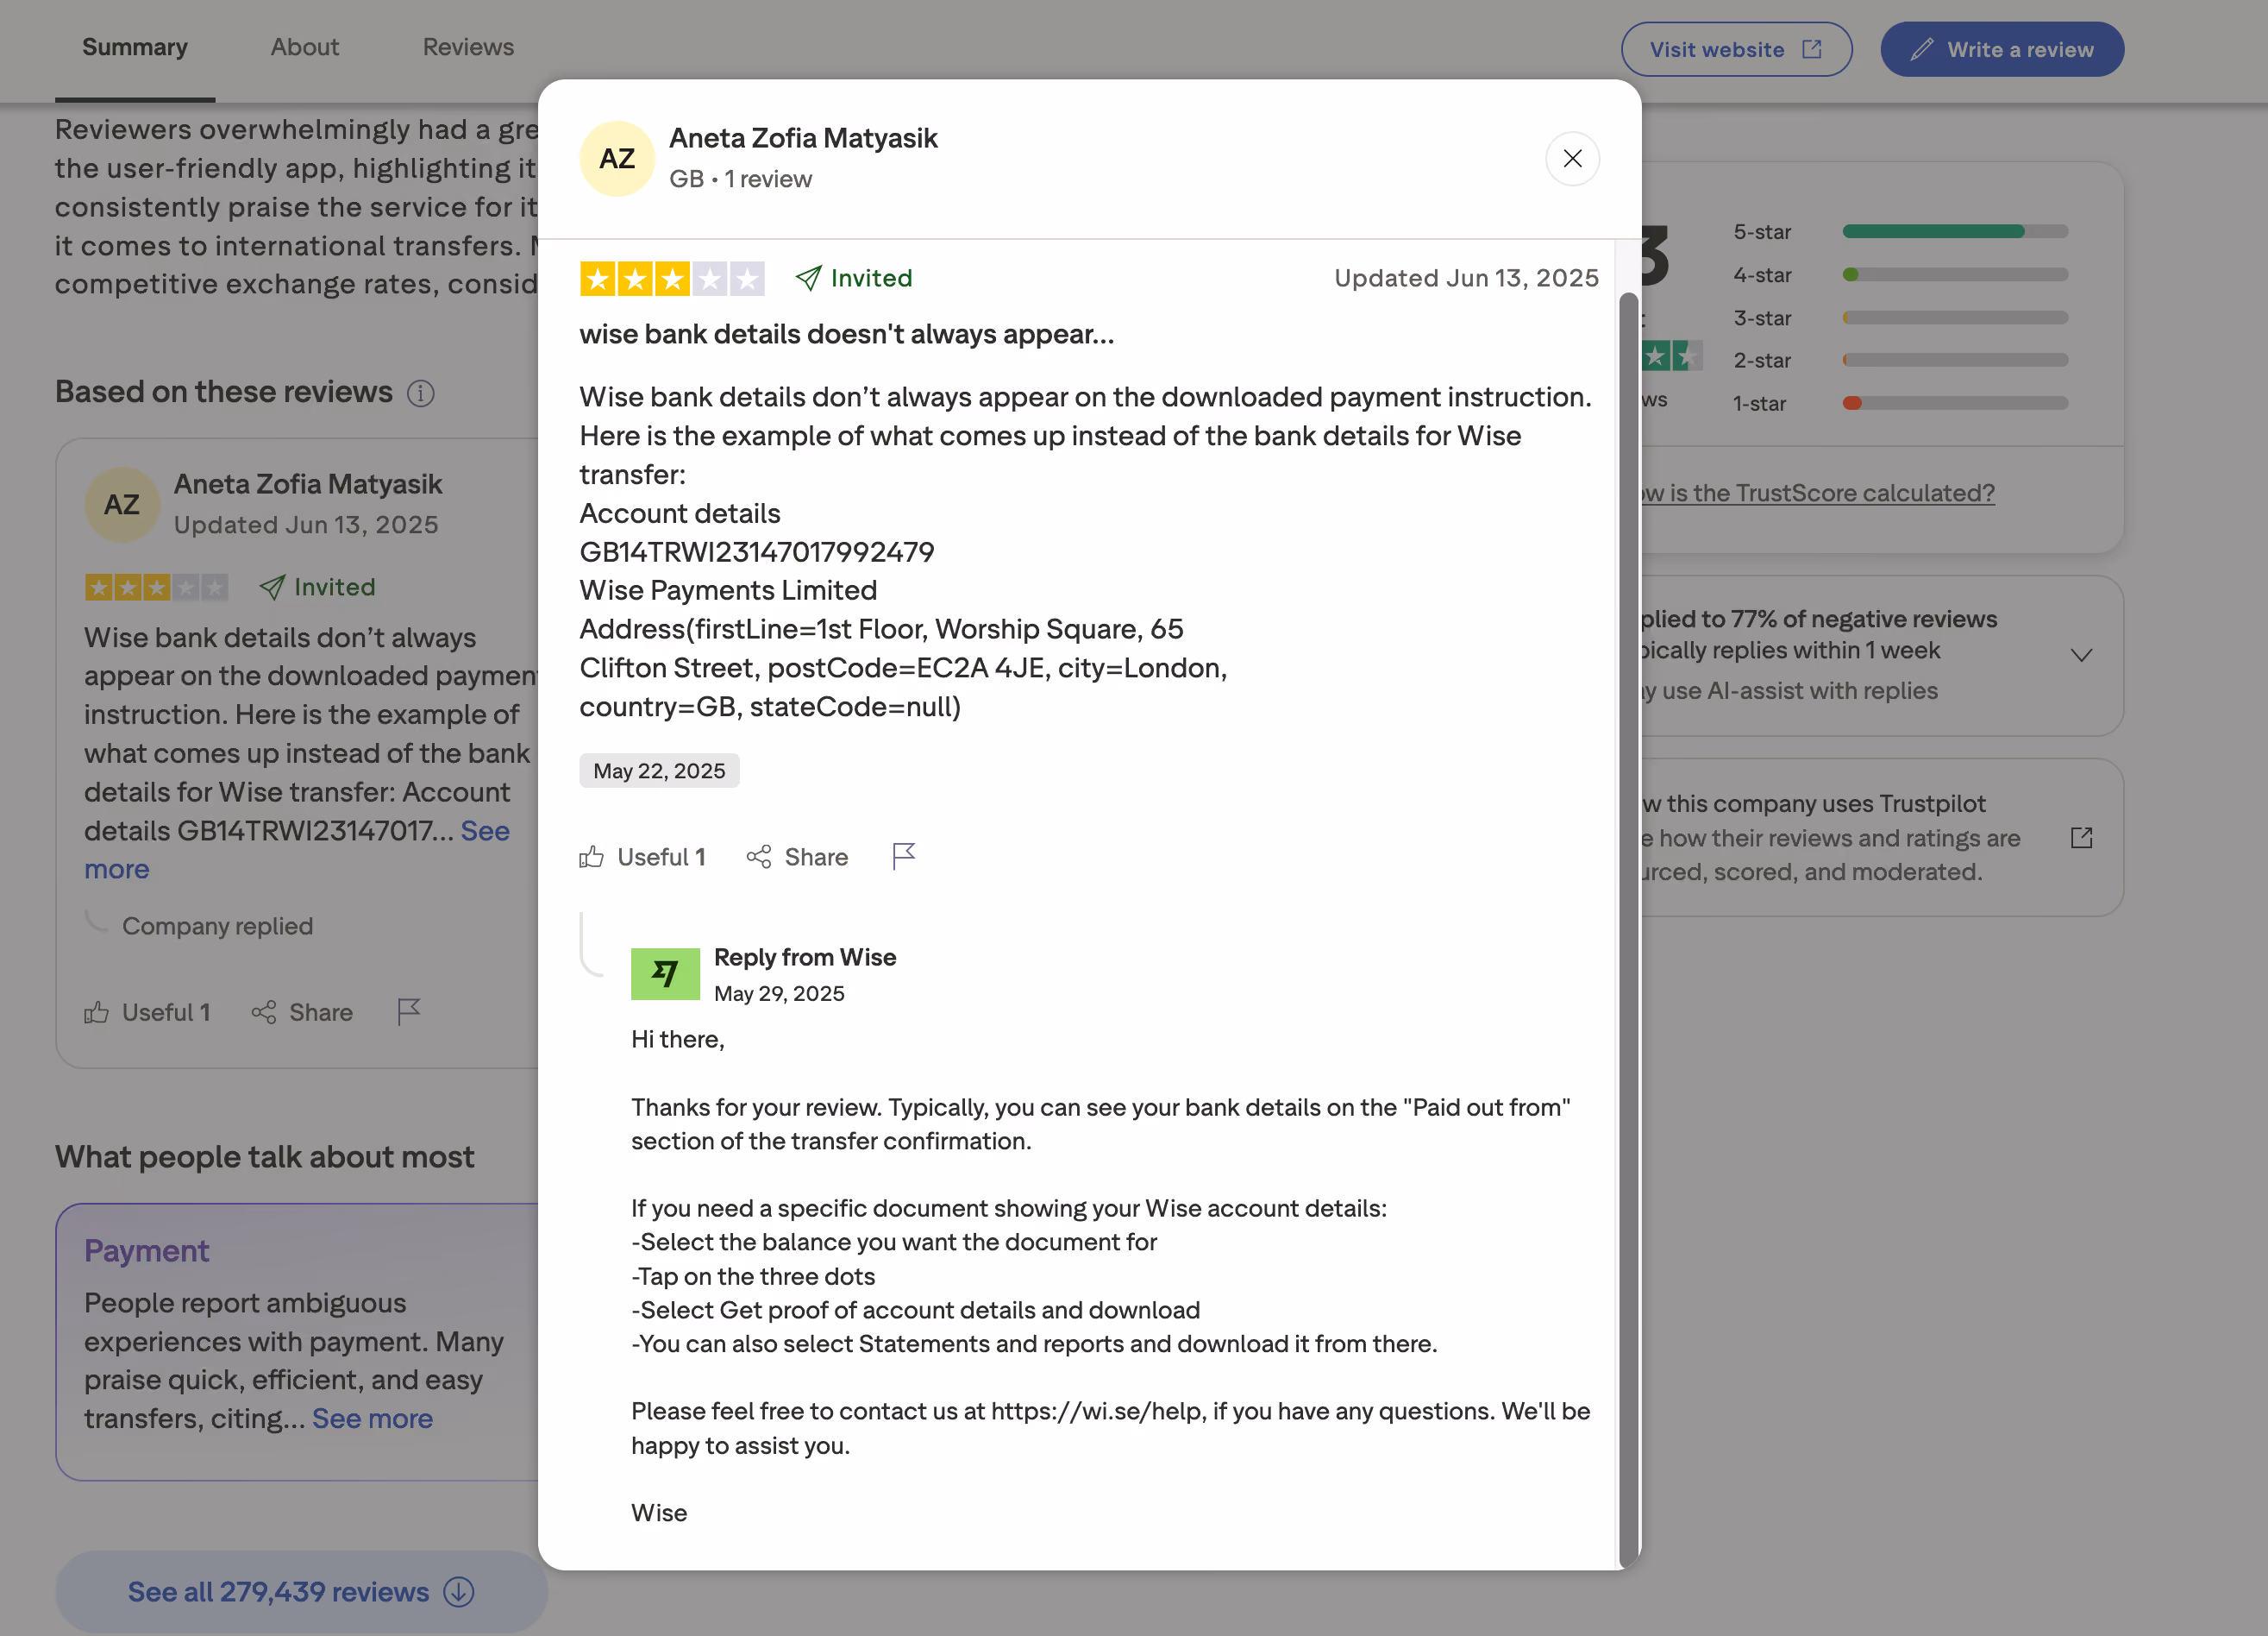
Task: Expand the reply-rate details chevron
Action: [x=2081, y=656]
